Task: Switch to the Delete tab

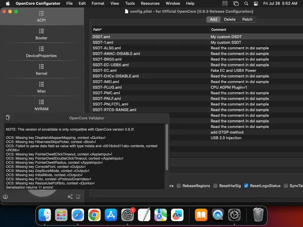Action: click(x=230, y=19)
